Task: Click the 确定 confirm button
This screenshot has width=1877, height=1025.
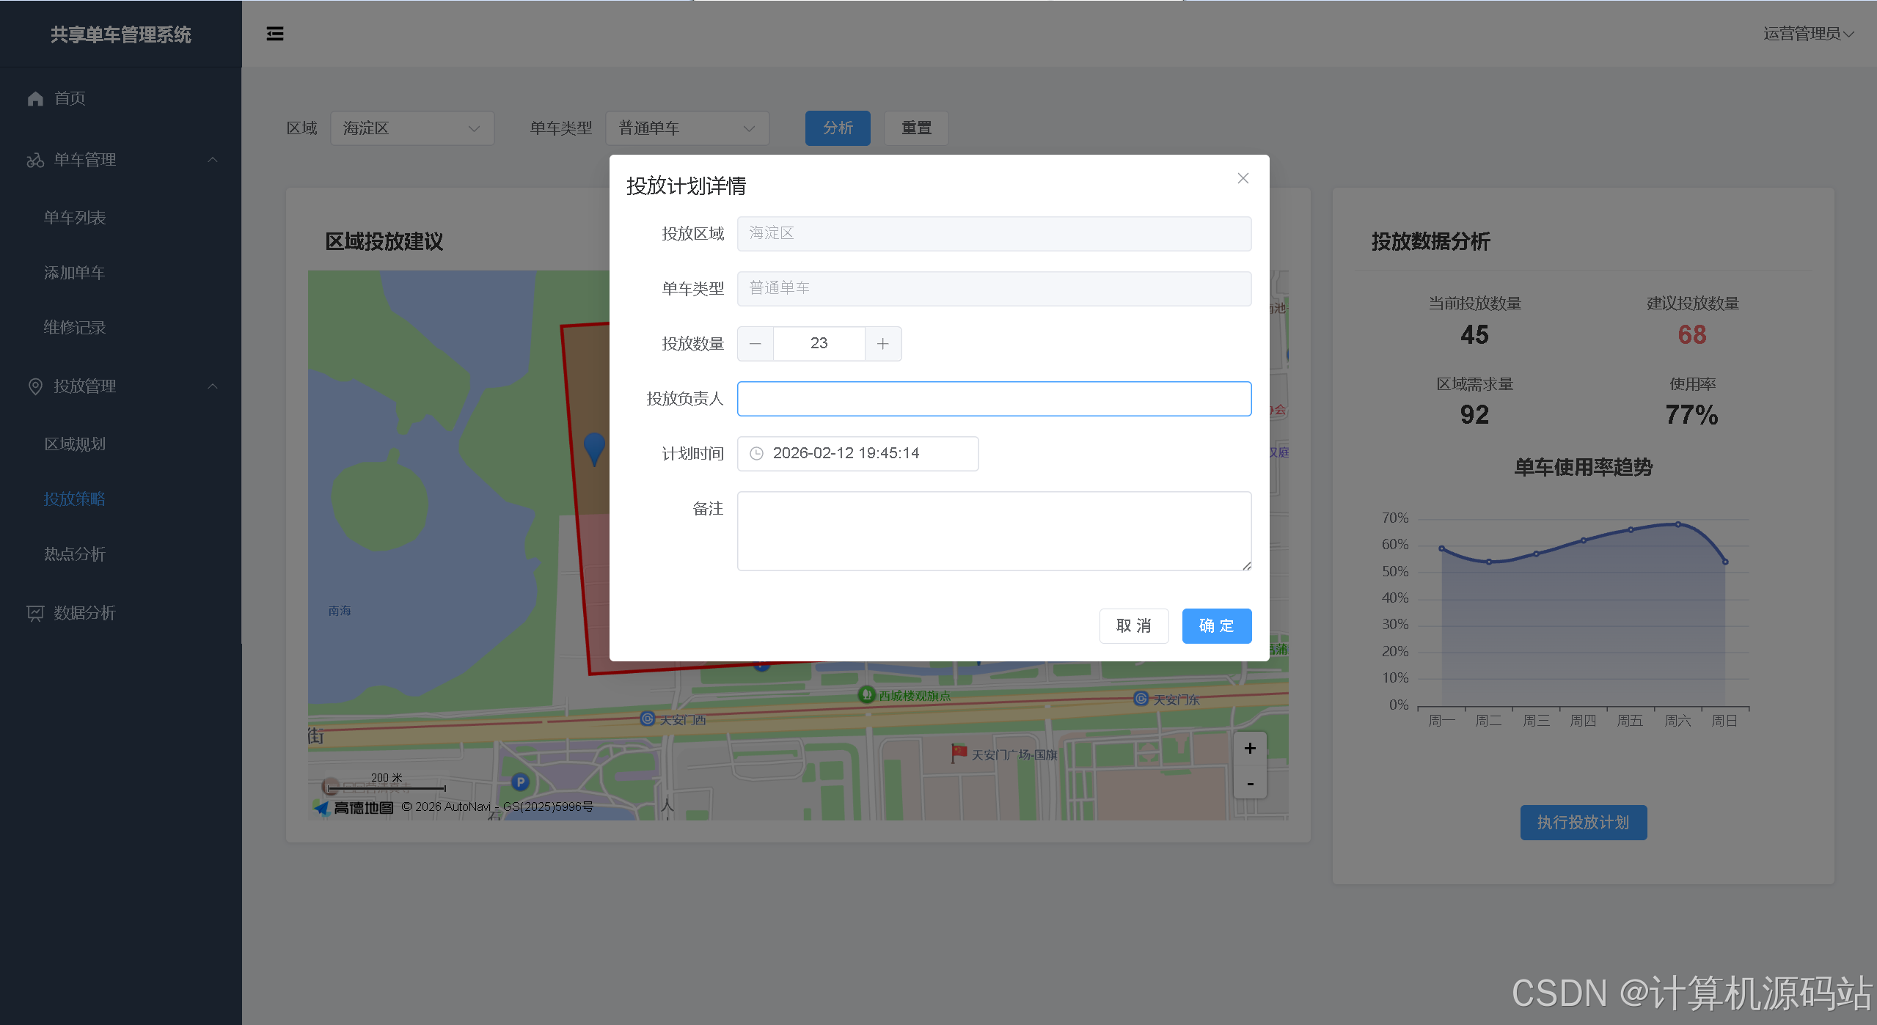Action: coord(1216,626)
